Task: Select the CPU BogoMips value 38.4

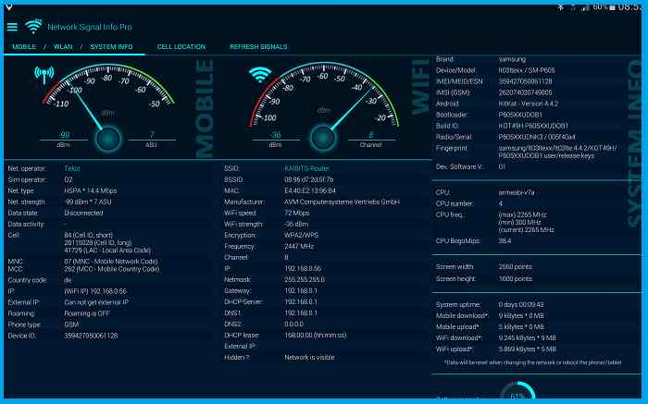Action: [x=505, y=240]
